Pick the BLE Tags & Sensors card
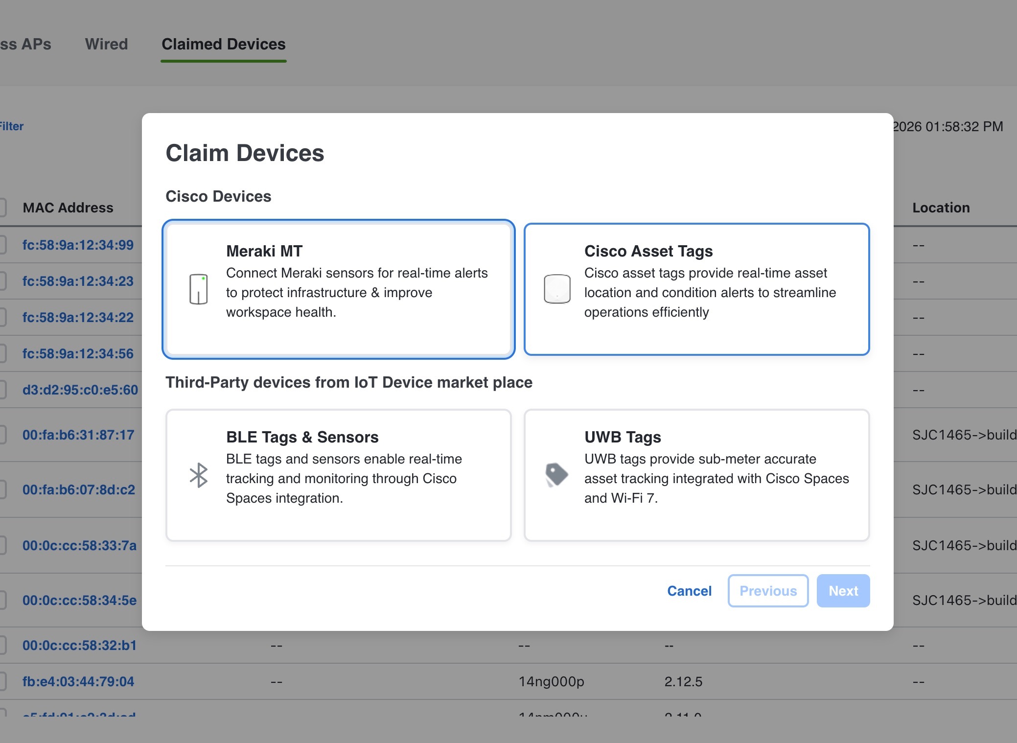Screen dimensions: 1017x743 (x=339, y=475)
